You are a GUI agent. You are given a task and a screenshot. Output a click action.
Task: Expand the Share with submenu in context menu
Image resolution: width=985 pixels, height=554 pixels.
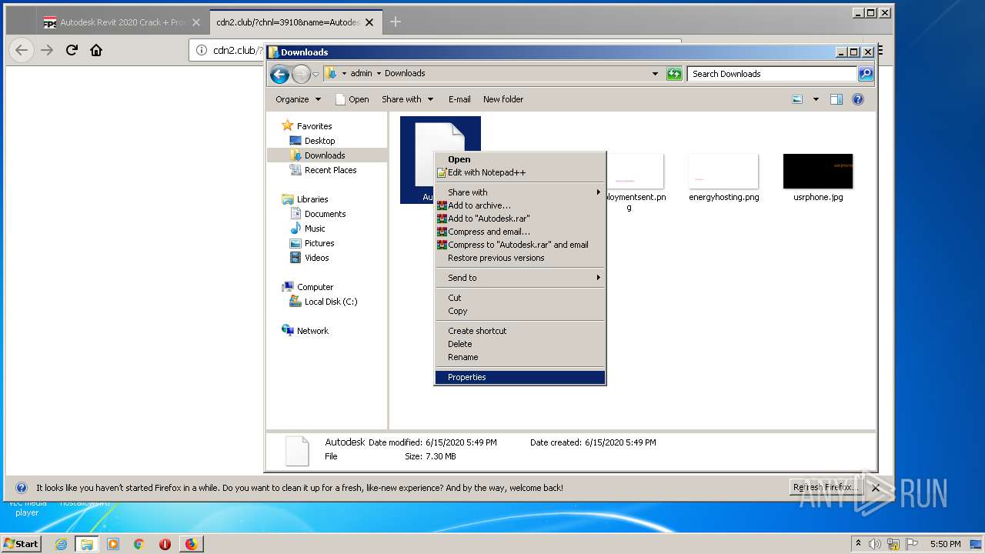[520, 192]
